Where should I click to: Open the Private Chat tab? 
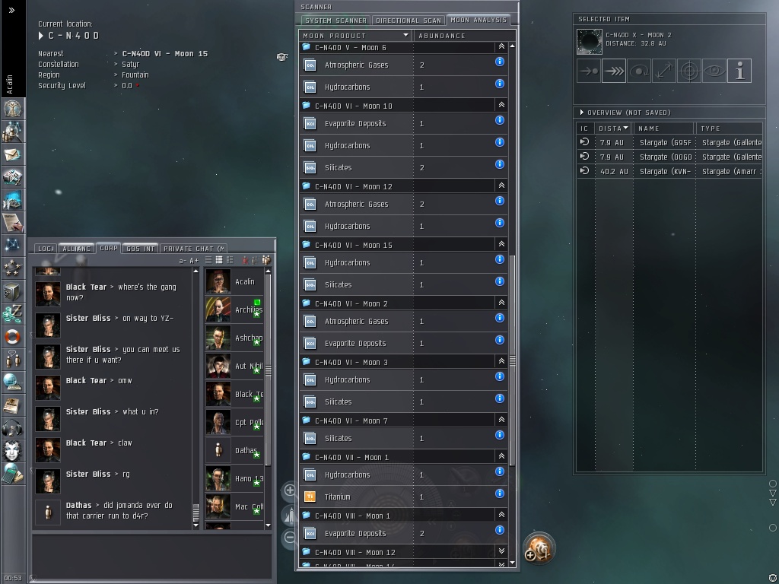[194, 249]
